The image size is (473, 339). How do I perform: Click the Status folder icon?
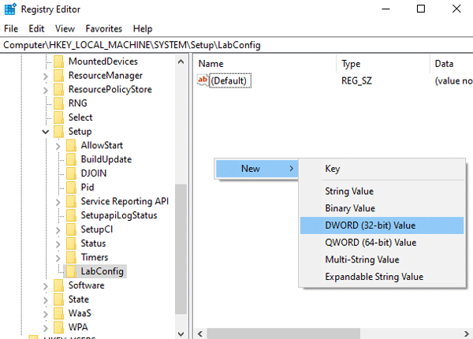coord(71,244)
